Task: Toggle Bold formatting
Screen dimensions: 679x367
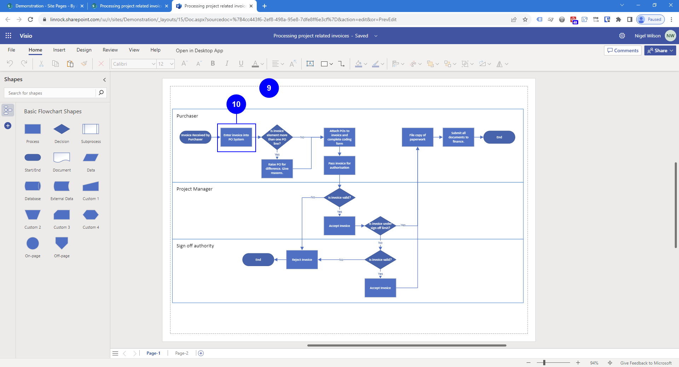Action: click(213, 64)
